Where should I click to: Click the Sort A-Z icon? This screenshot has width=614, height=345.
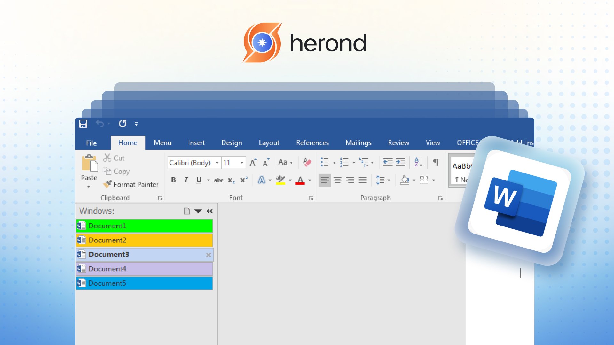[418, 162]
